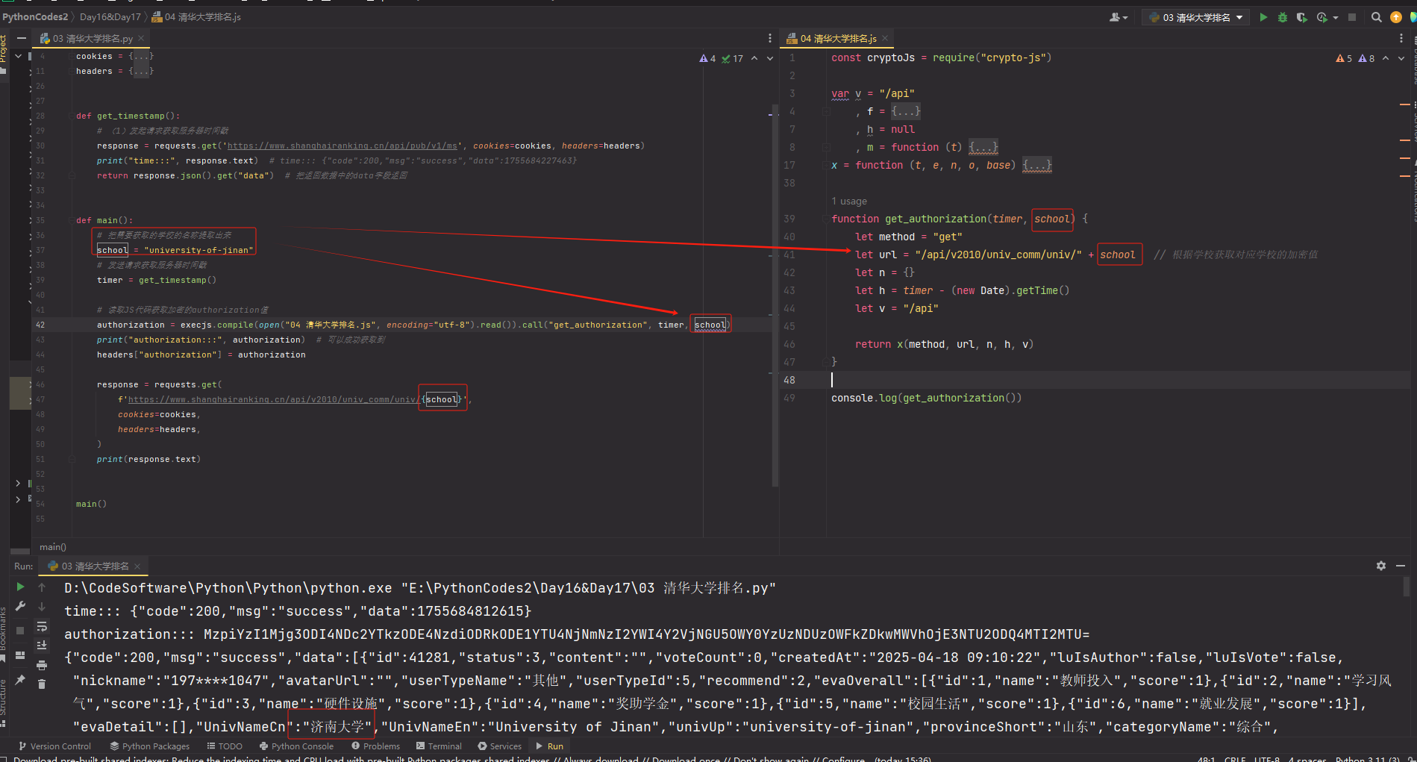Hide the Run panel with the minus icon

[x=1401, y=566]
